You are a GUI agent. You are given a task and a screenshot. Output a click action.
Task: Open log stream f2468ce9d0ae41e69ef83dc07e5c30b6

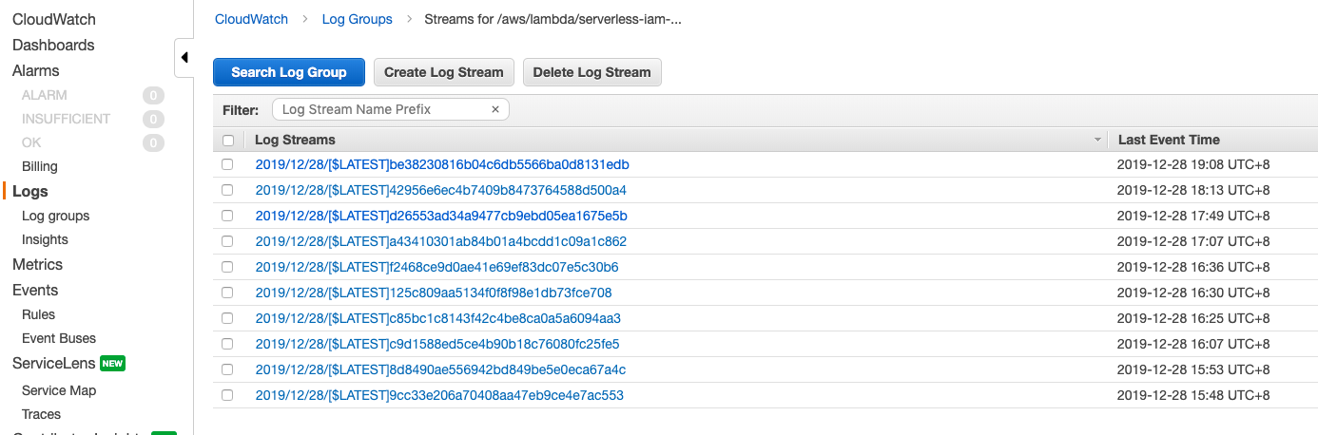click(437, 267)
